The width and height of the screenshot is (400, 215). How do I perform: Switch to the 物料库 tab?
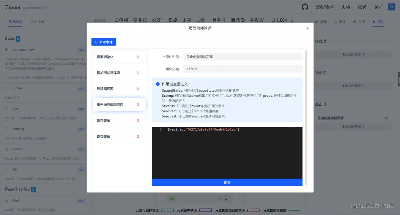[15, 22]
